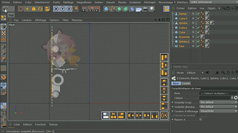Click the top vertical align icon above OK
The width and height of the screenshot is (238, 133).
164,57
